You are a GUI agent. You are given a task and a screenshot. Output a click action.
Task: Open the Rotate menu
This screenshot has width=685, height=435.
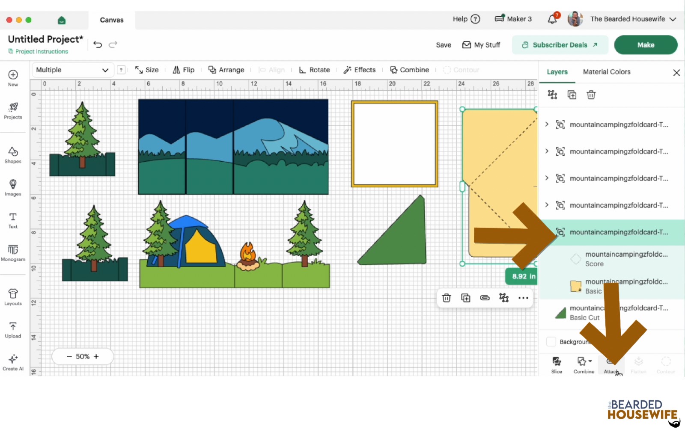[314, 70]
